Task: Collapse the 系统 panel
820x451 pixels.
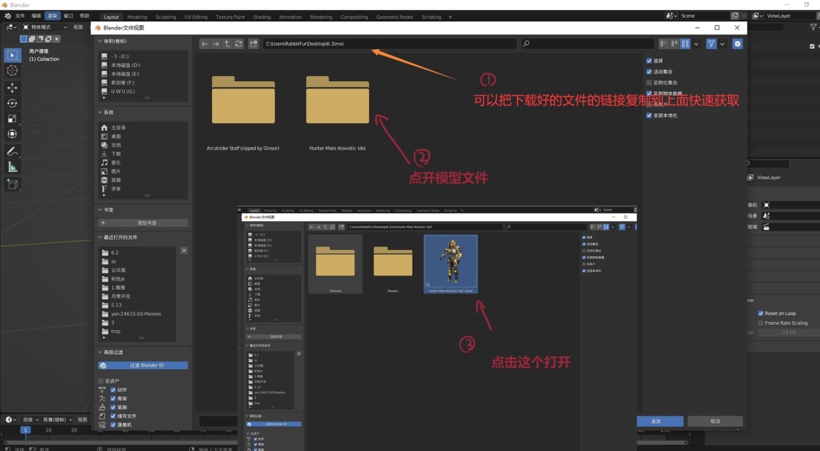Action: (100, 113)
